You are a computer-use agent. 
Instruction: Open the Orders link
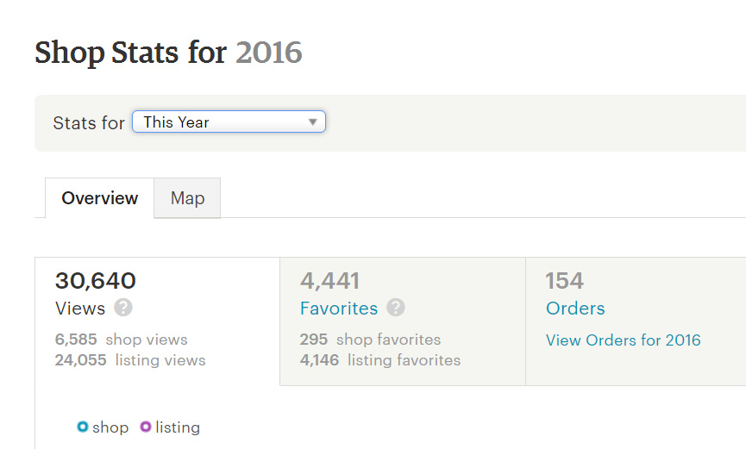575,309
